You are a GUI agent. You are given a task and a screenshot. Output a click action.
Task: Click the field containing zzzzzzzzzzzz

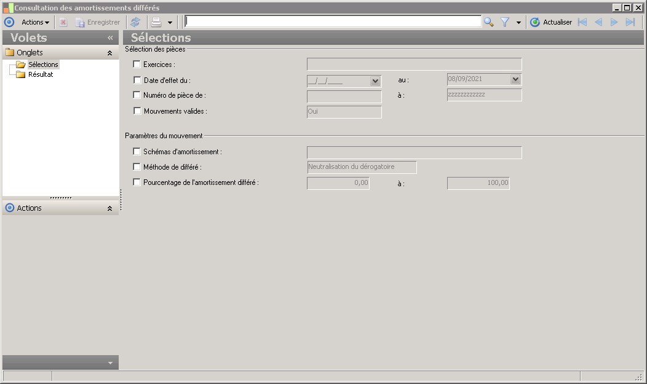485,95
